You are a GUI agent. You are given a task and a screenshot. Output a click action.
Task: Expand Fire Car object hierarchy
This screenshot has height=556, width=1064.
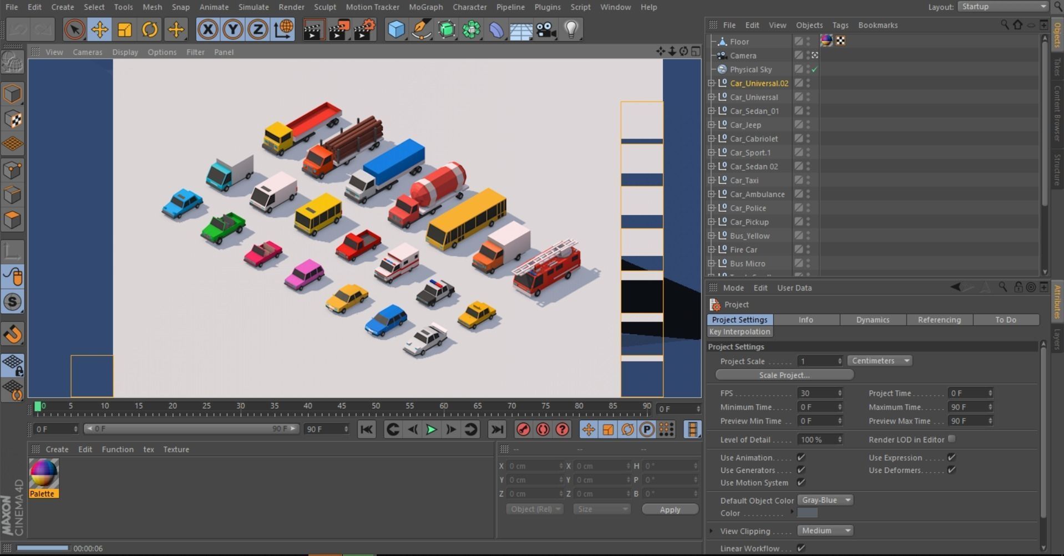711,249
